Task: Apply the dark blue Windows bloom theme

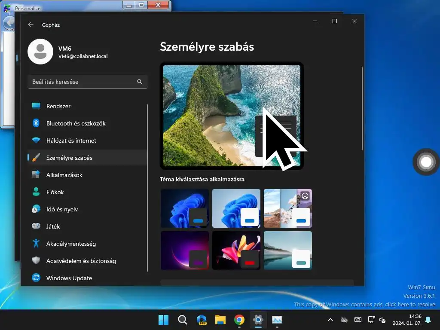Action: [x=185, y=208]
